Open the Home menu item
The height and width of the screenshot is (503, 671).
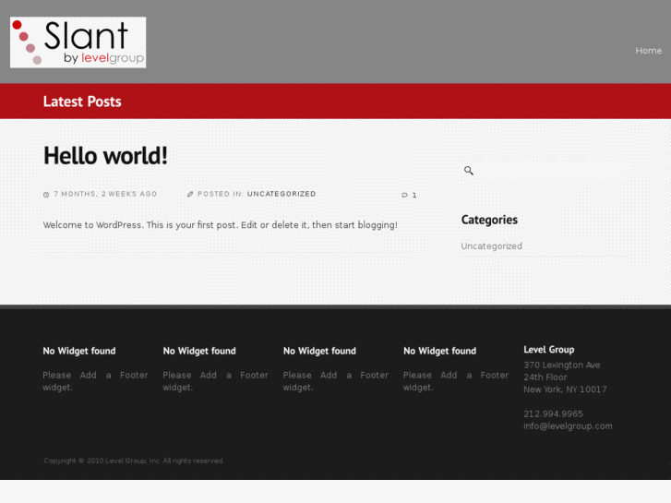(648, 51)
